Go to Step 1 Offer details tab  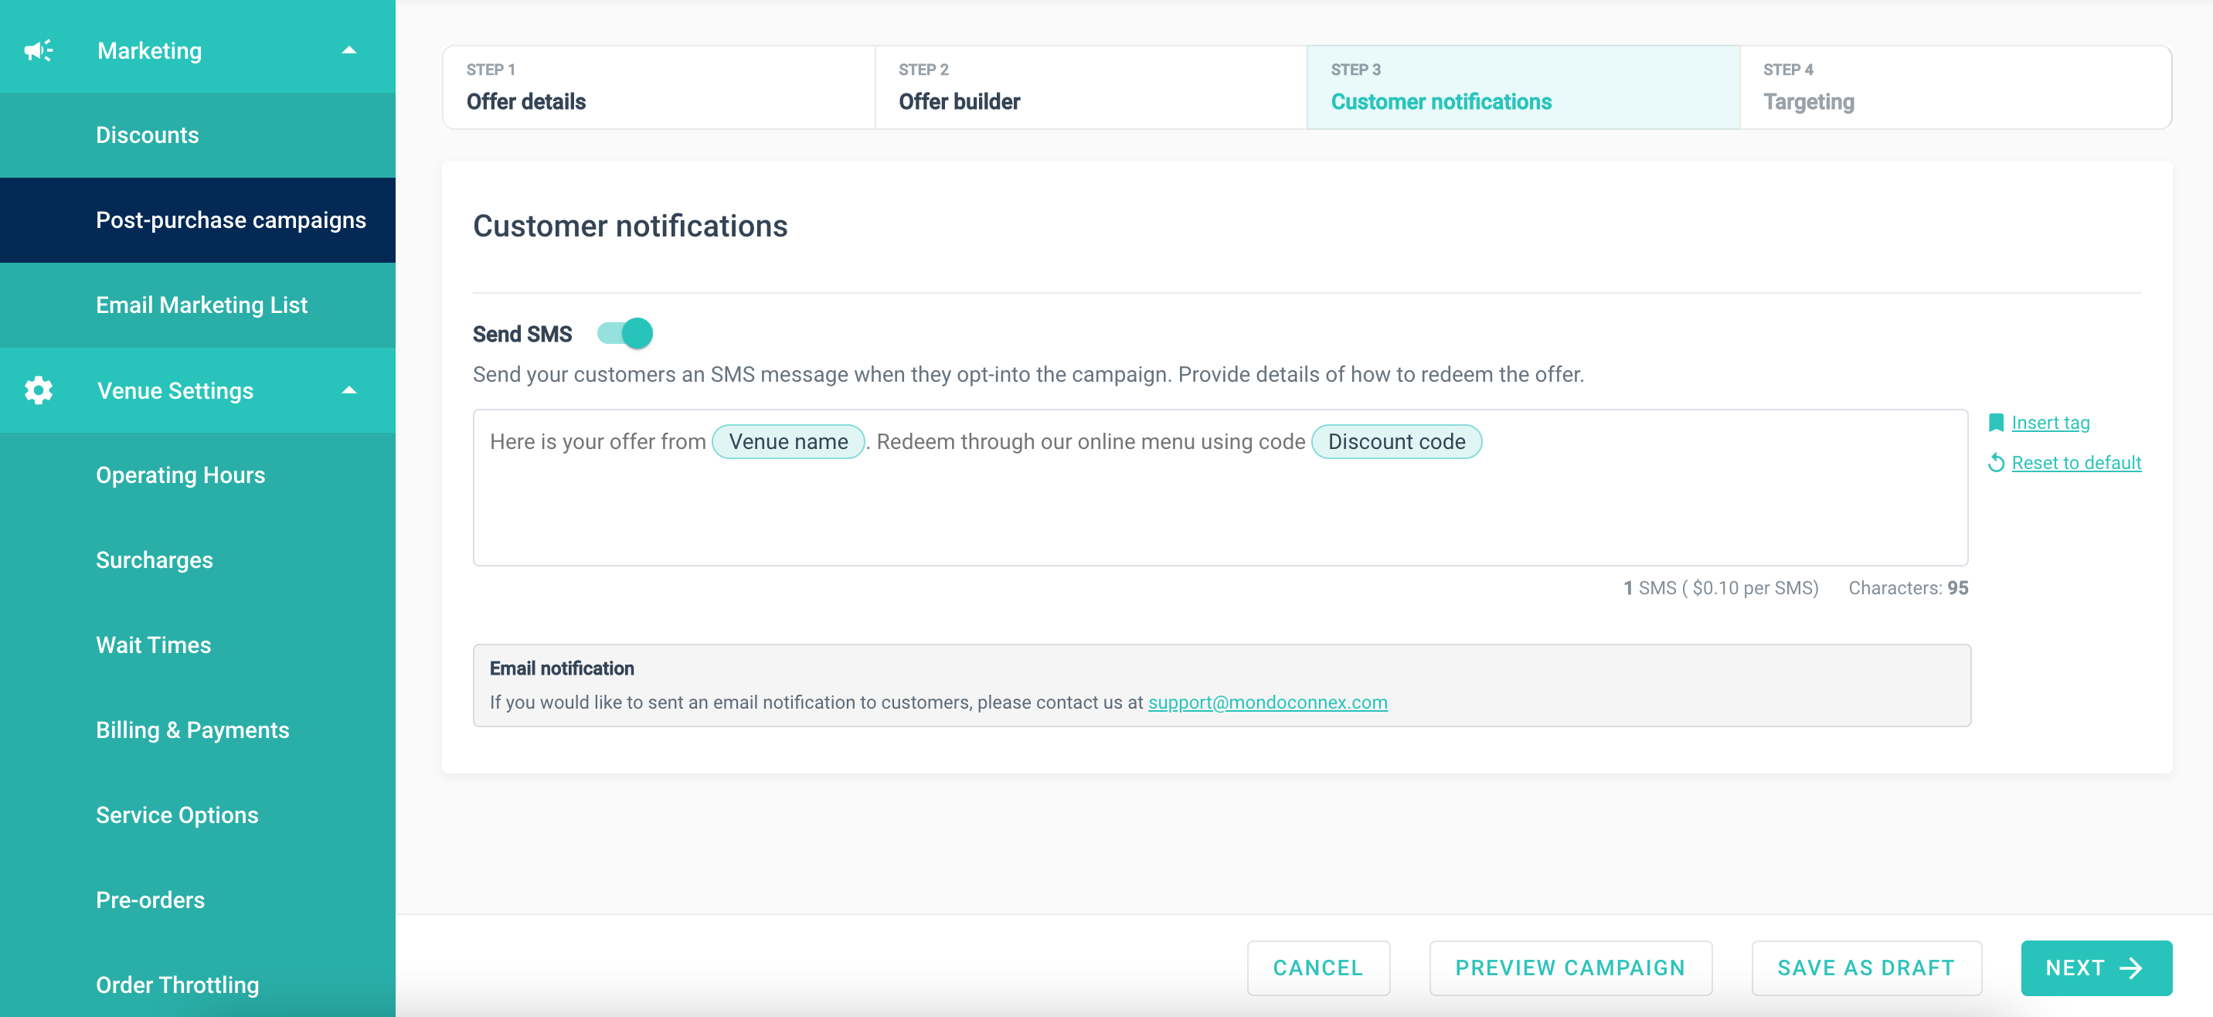tap(659, 87)
